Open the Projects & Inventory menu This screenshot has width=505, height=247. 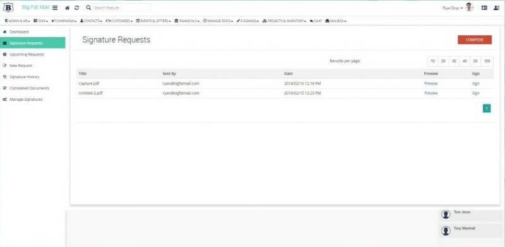(x=285, y=21)
